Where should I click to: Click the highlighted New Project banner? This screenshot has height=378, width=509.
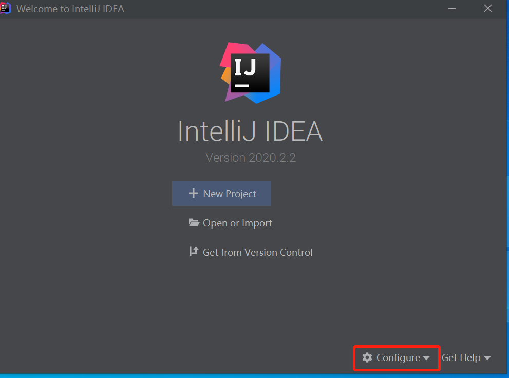[221, 193]
